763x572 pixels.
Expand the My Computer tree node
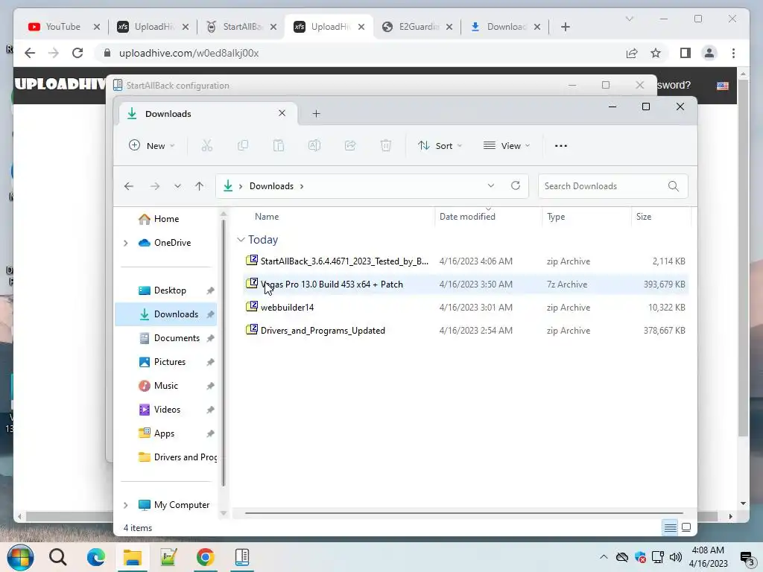point(125,505)
